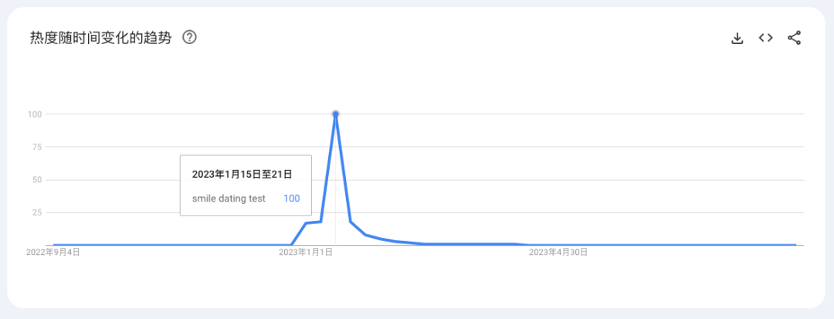
Task: Click the 75 label on the y-axis
Action: [36, 147]
